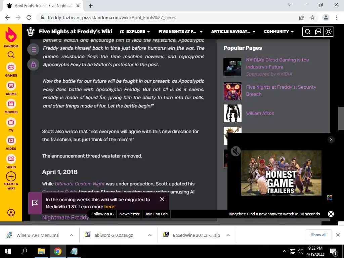Click the flag icon on migration notice
Image resolution: width=344 pixels, height=258 pixels.
click(35, 203)
